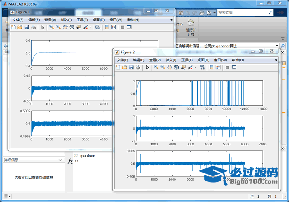Viewport: 289px width, 202px height.
Task: Open 帮助(H) menu in Figure 1
Action: pos(133,20)
